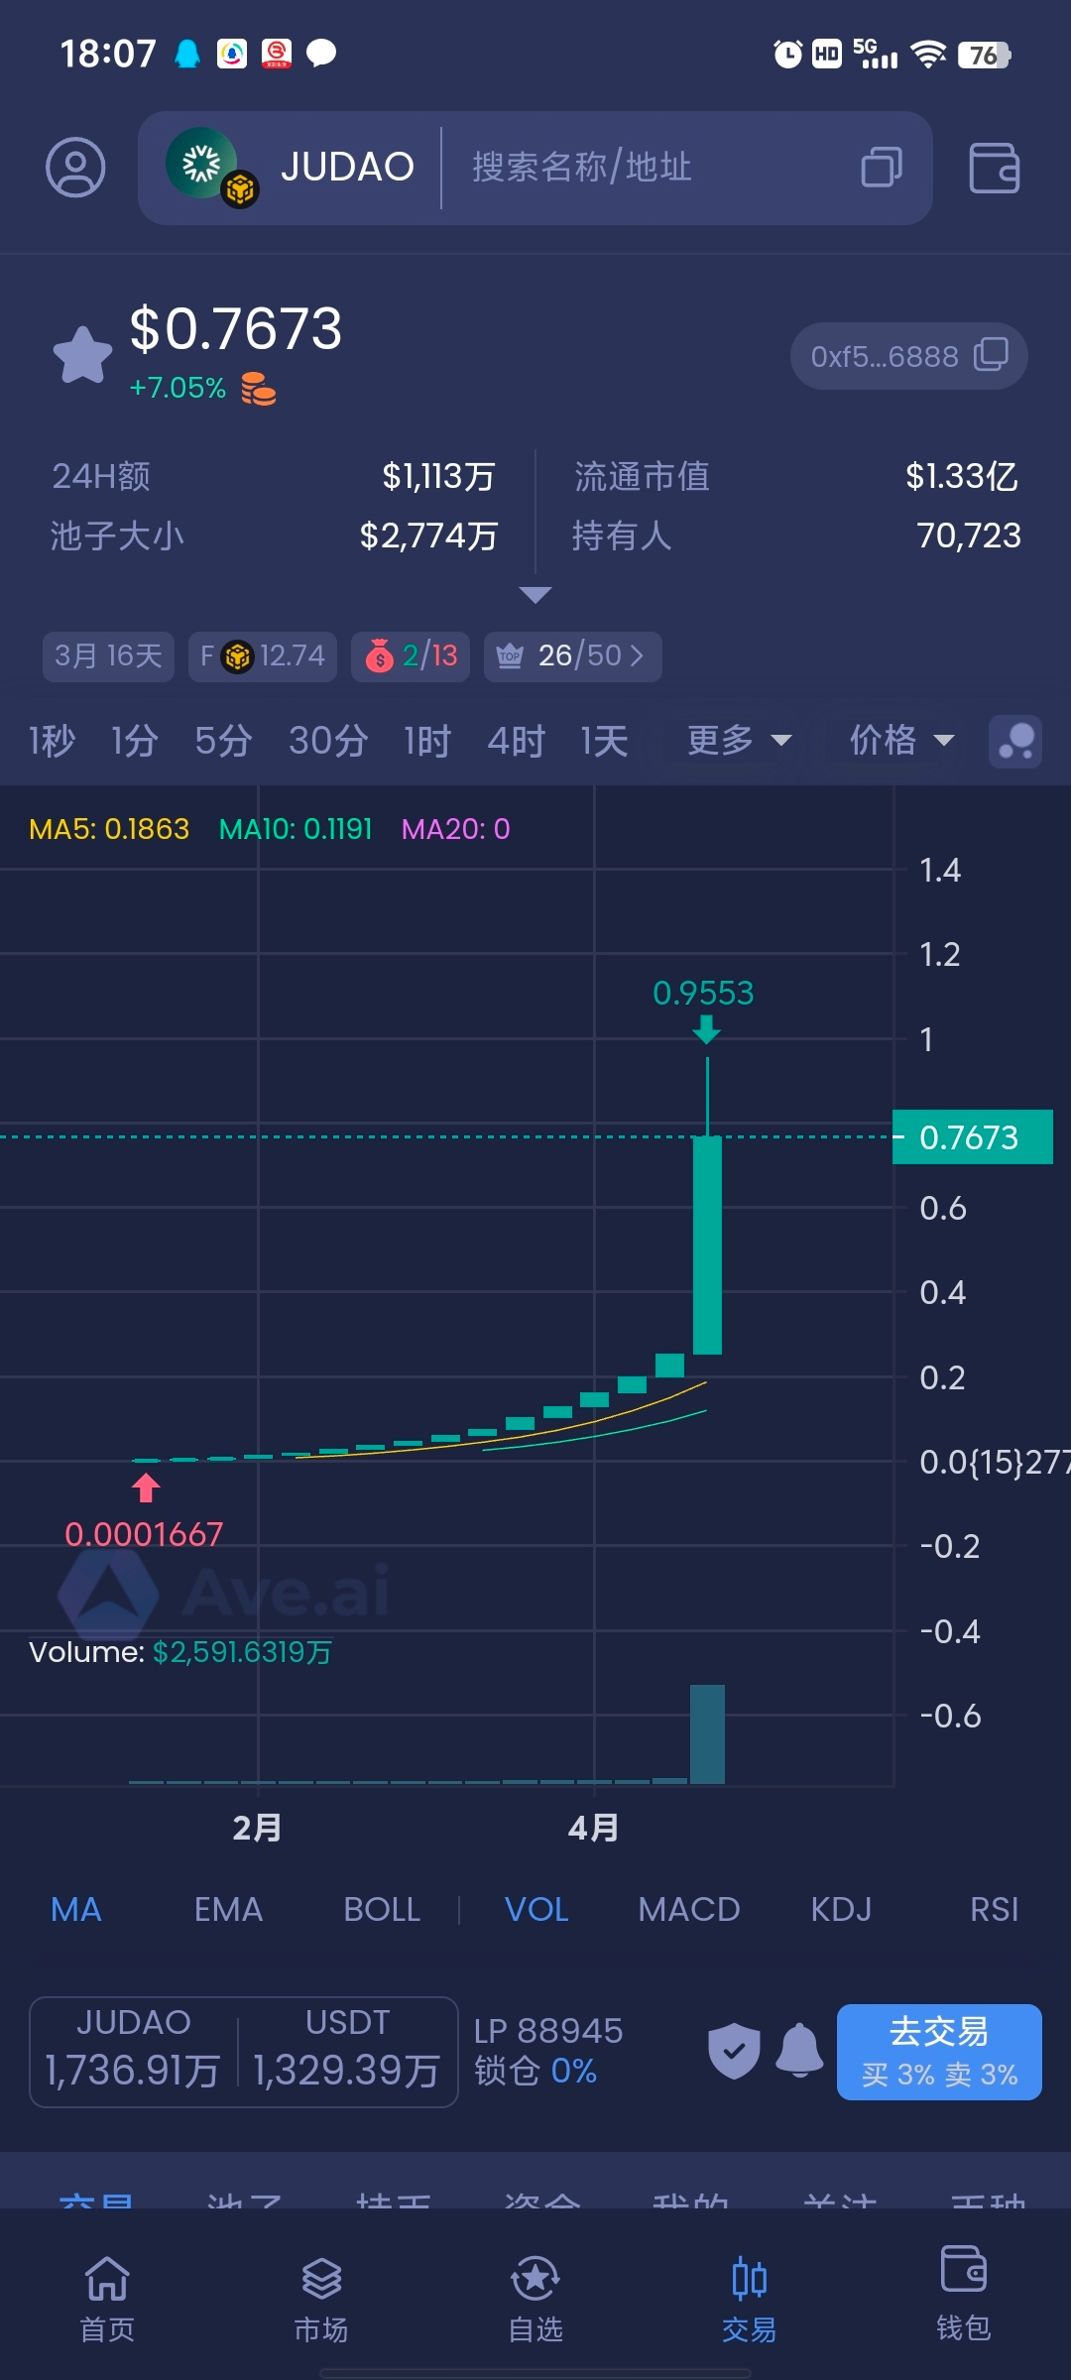Tap the LP 88945 lock info
Viewport: 1071px width, 2380px height.
(x=548, y=2051)
